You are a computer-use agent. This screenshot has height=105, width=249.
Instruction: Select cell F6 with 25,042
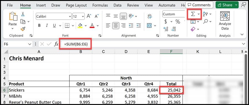171,90
